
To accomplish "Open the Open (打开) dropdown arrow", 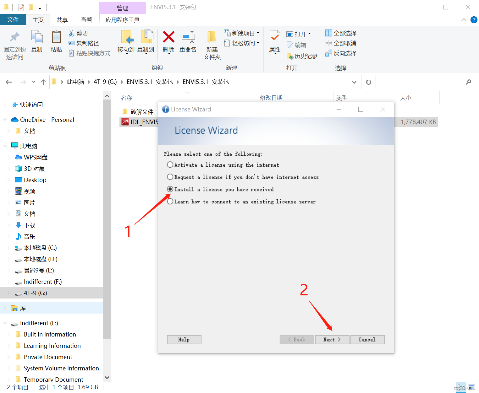I will [309, 34].
